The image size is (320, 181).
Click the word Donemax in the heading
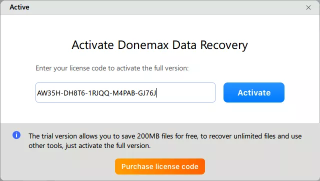(x=143, y=45)
